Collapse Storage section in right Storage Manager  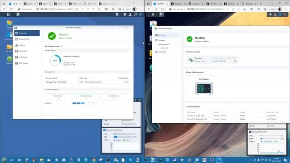click(177, 40)
